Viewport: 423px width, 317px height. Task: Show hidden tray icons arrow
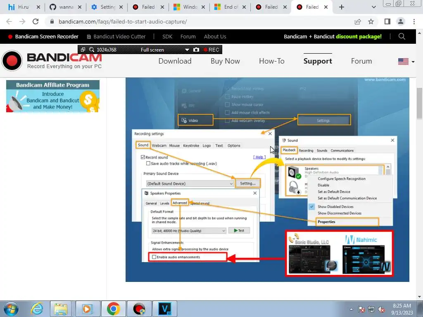tap(351, 309)
